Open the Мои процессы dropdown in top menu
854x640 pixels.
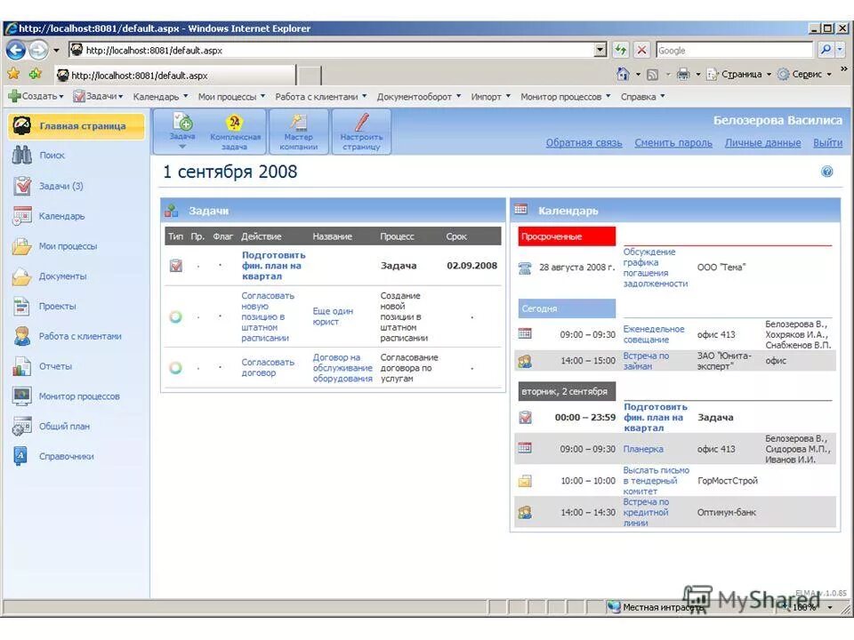pos(231,96)
